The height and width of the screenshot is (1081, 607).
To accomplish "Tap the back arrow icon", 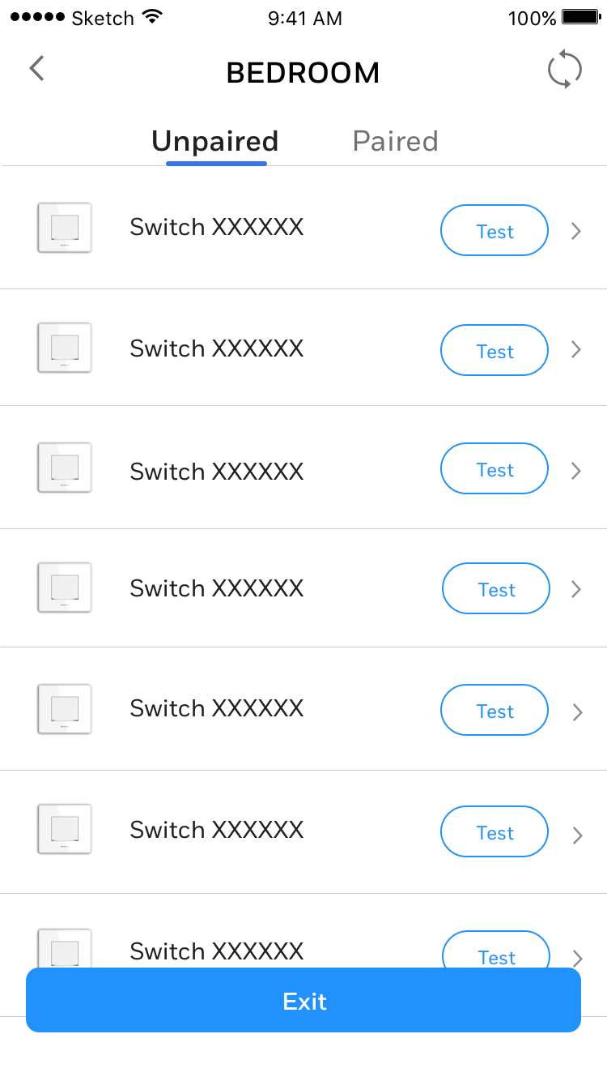I will click(37, 69).
